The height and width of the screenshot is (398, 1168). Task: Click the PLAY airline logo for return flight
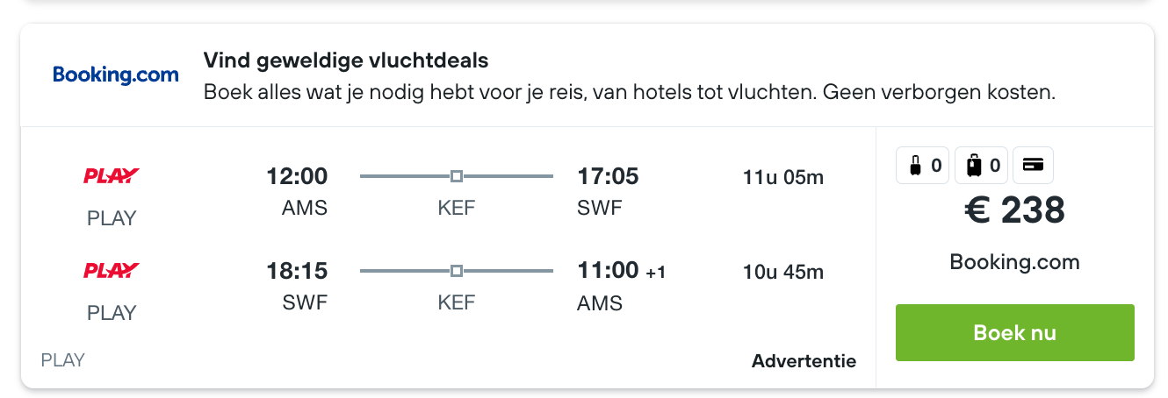[x=112, y=271]
